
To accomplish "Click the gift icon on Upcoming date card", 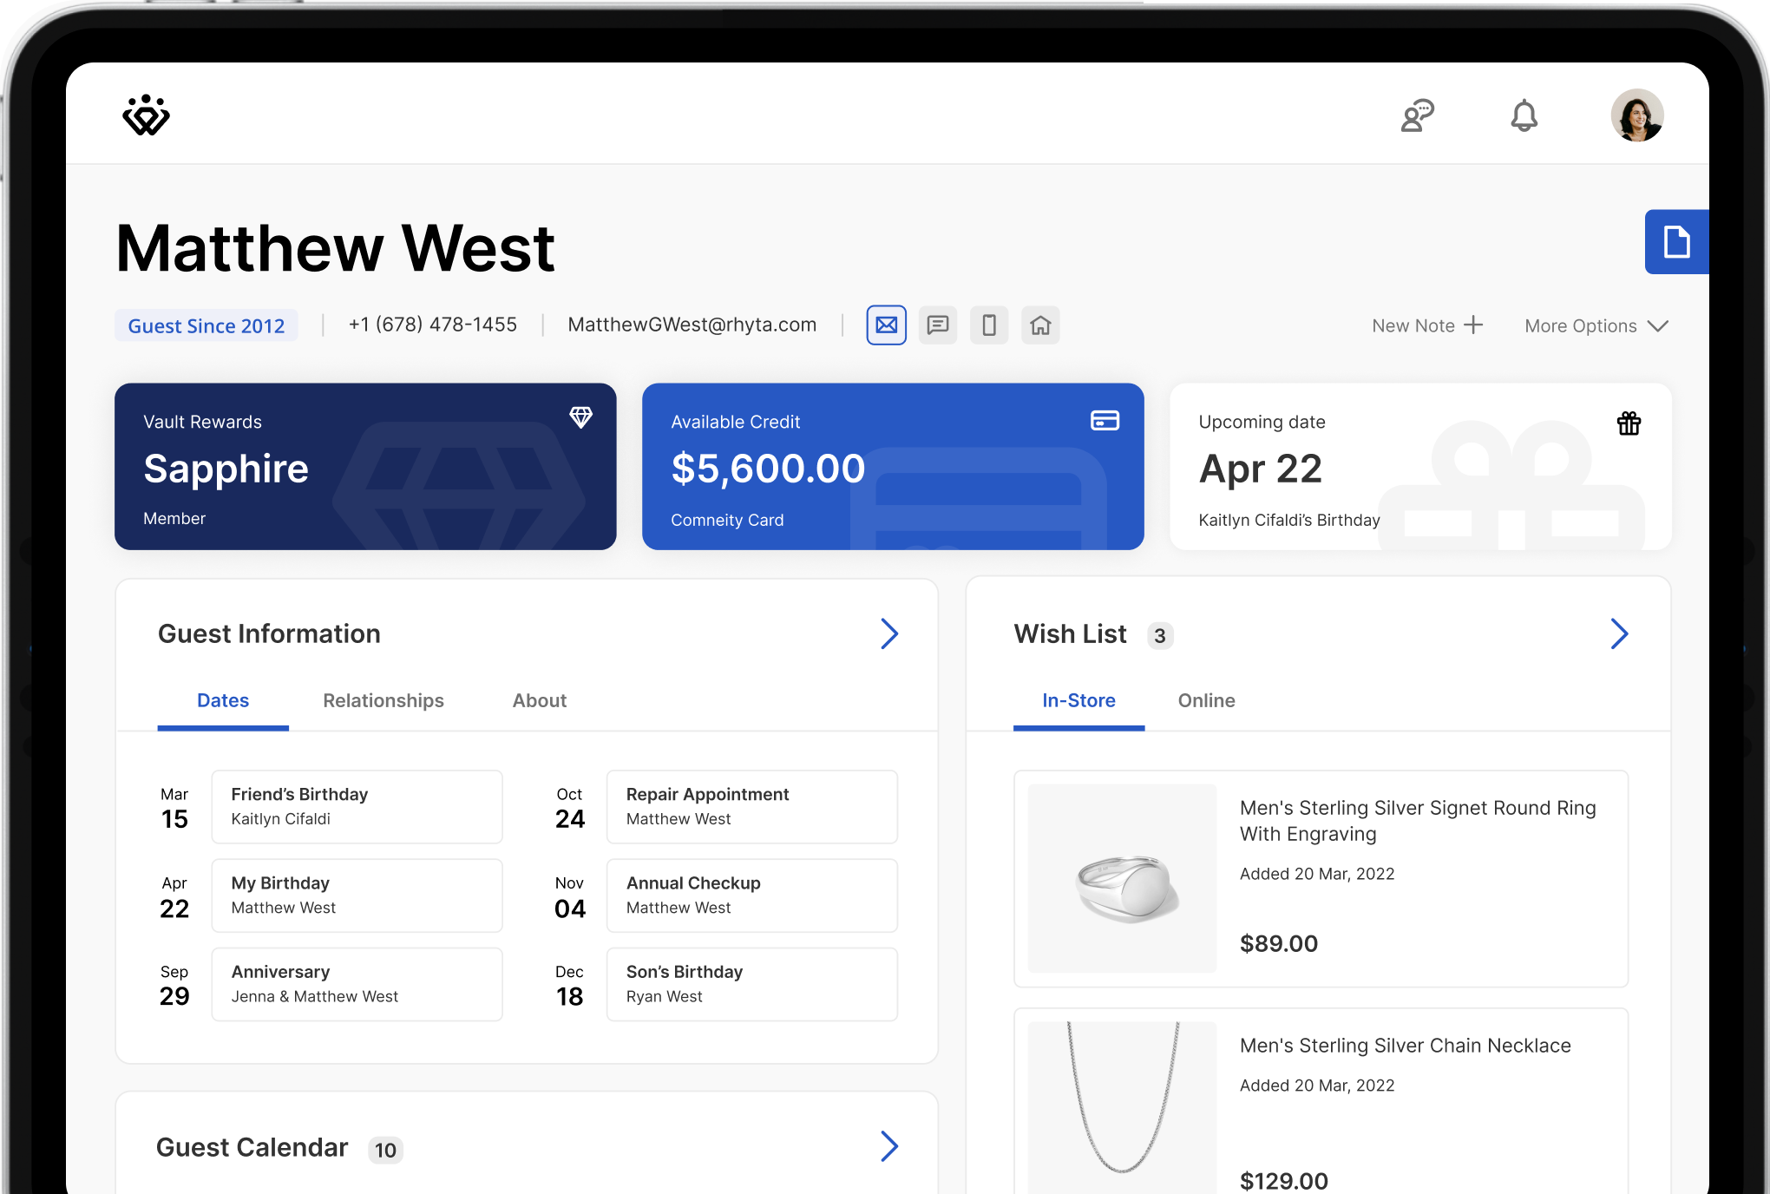I will 1629,423.
